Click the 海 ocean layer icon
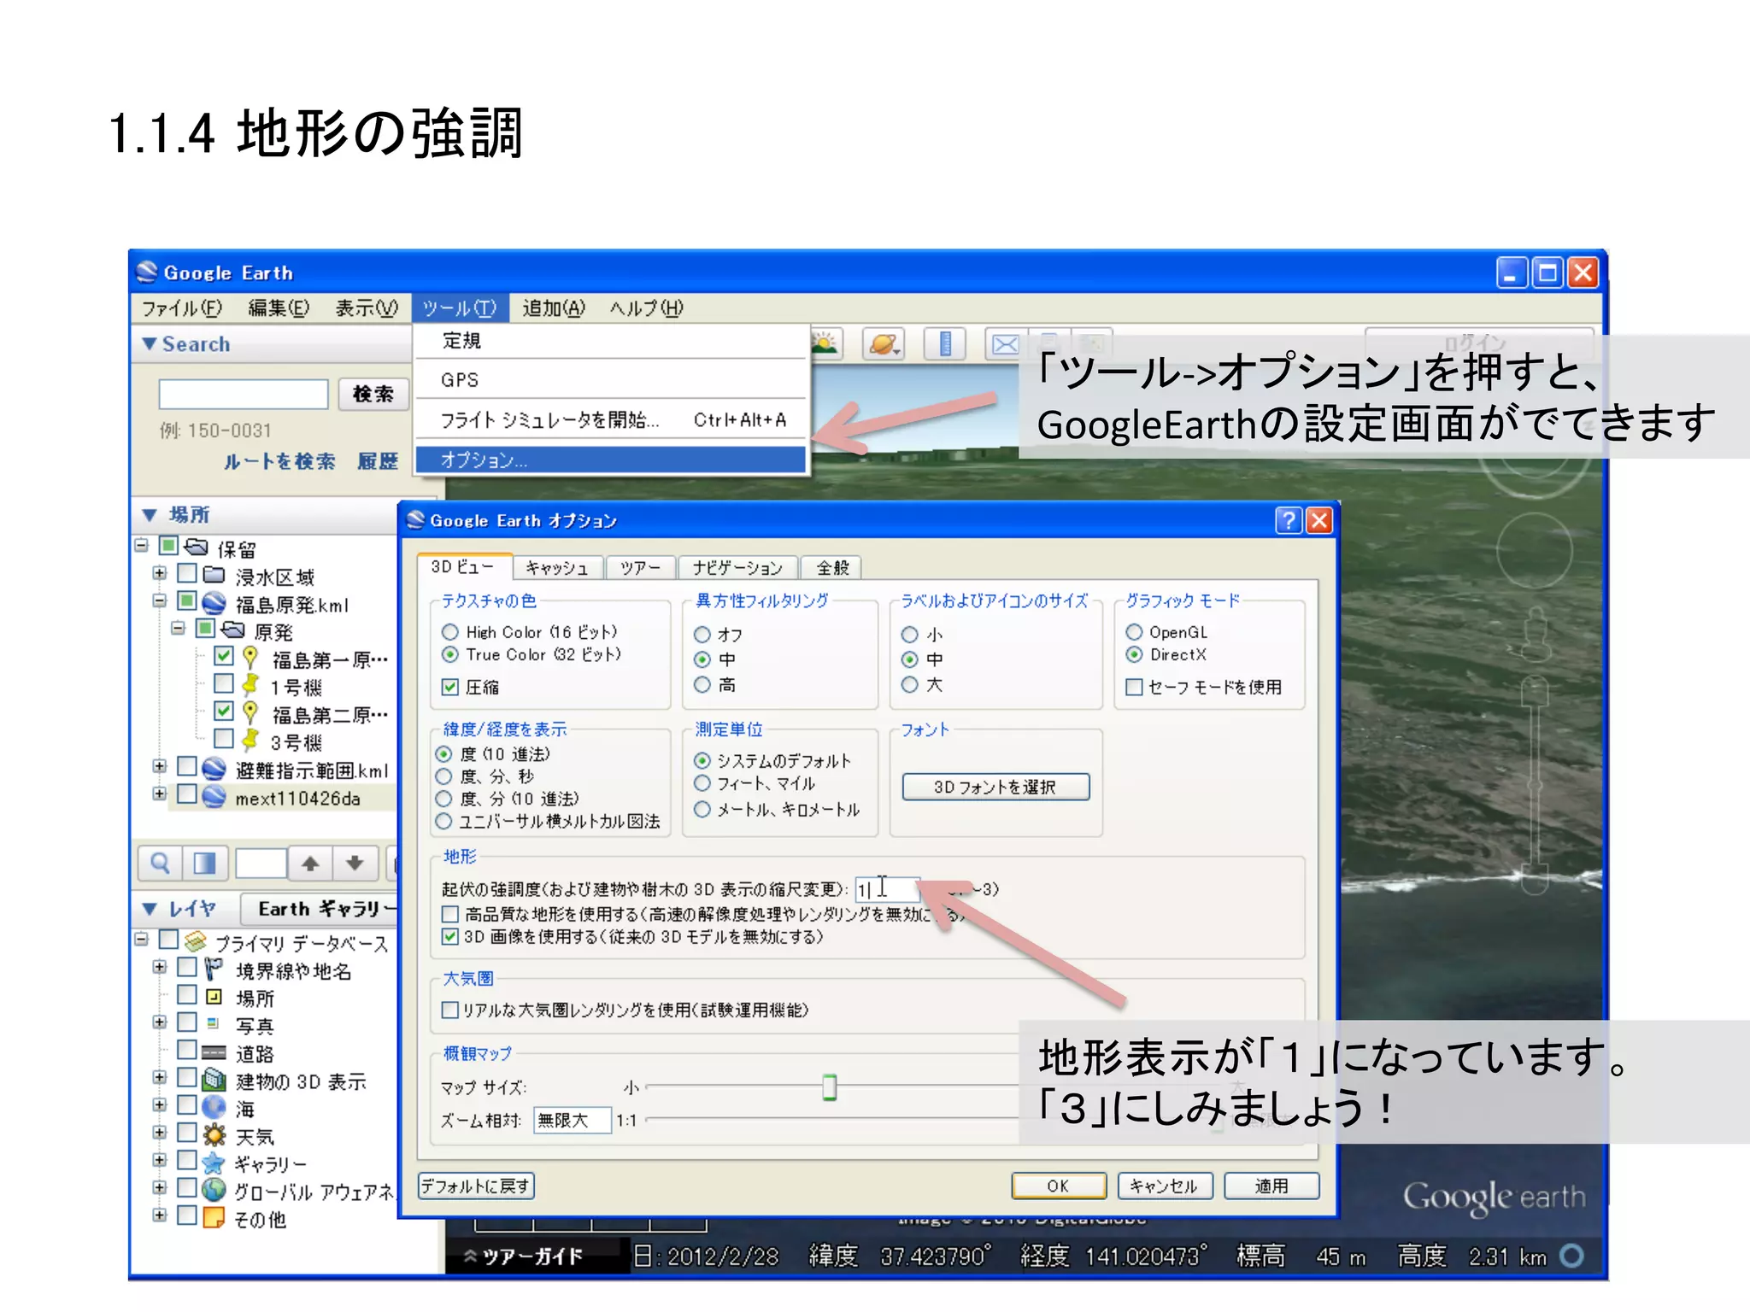 [214, 1107]
